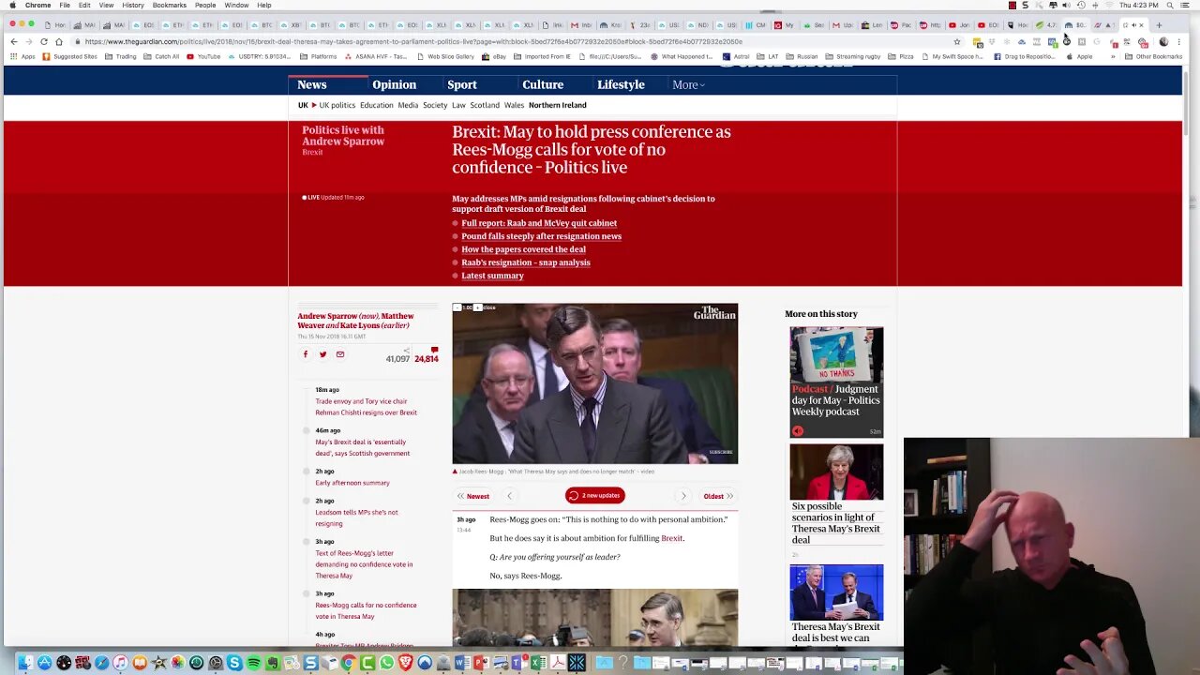The height and width of the screenshot is (675, 1200).
Task: Share the article on Facebook
Action: [x=305, y=354]
